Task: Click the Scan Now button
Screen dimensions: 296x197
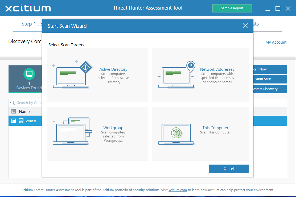Action: click(x=270, y=69)
